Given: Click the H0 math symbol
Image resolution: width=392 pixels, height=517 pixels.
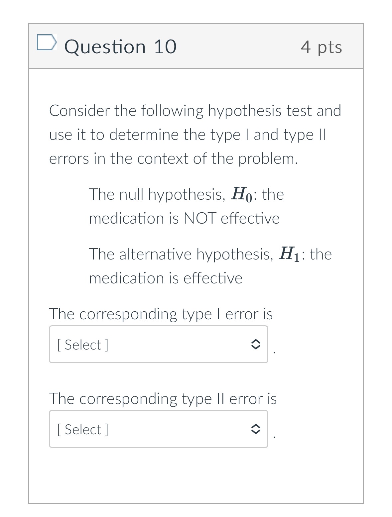Looking at the screenshot, I should (x=242, y=194).
